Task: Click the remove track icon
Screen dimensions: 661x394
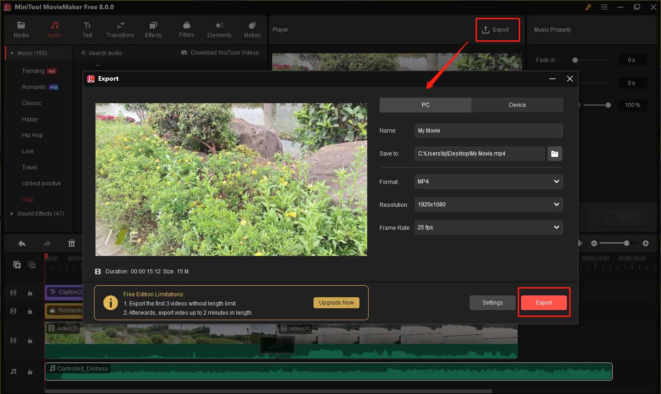Action: [x=32, y=265]
